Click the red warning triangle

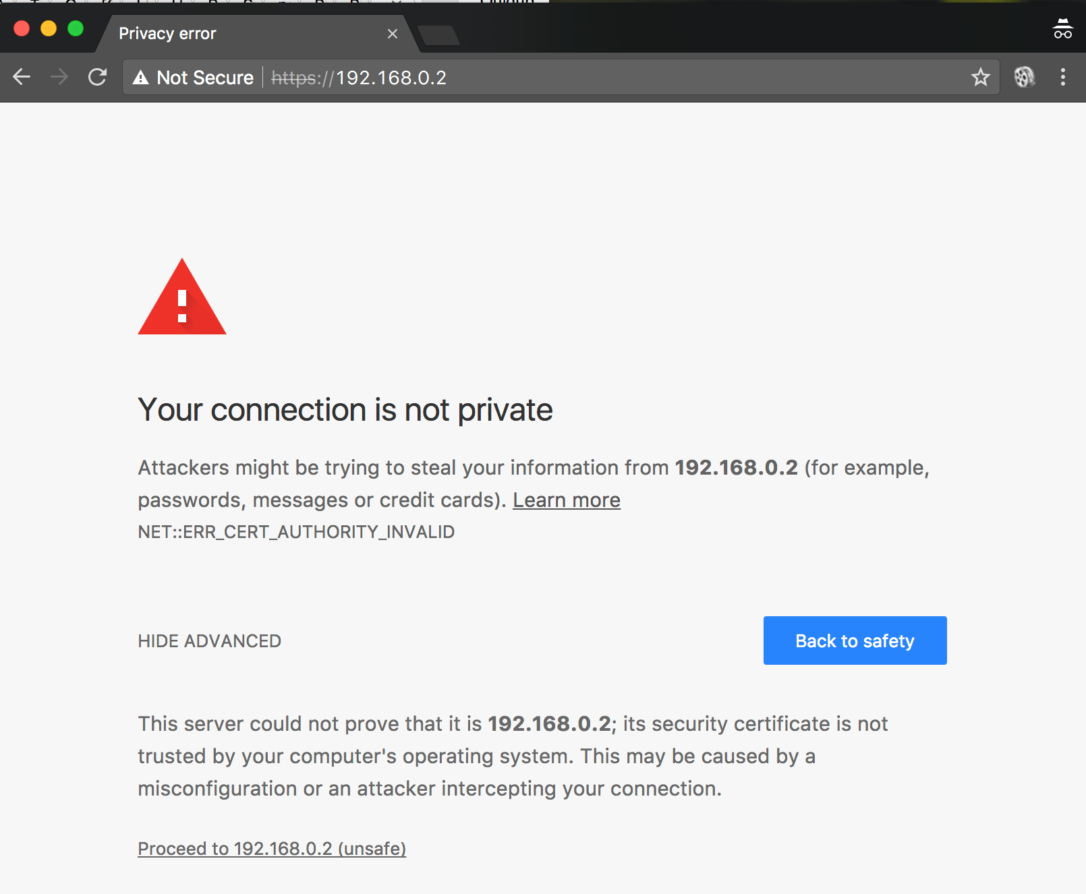point(181,303)
